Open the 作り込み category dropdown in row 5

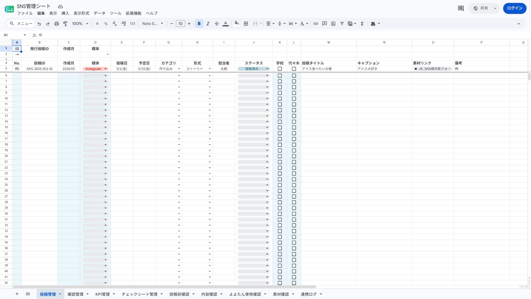pyautogui.click(x=179, y=69)
